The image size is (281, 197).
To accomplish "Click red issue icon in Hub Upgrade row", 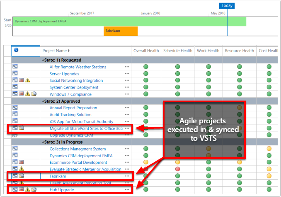I will [x=21, y=189].
